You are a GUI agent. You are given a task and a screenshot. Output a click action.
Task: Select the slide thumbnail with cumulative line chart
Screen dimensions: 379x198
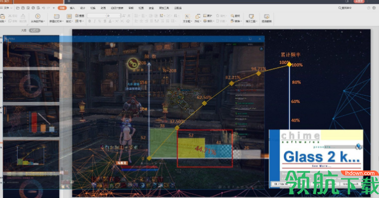point(31,156)
